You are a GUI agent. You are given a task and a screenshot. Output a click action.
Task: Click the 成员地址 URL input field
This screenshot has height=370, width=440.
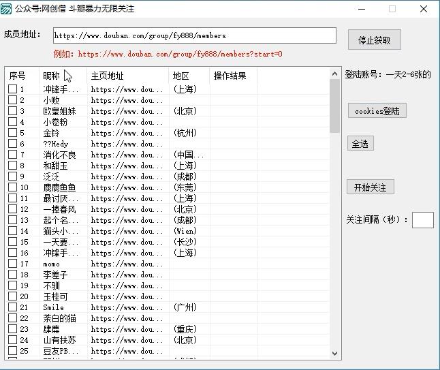click(x=195, y=35)
